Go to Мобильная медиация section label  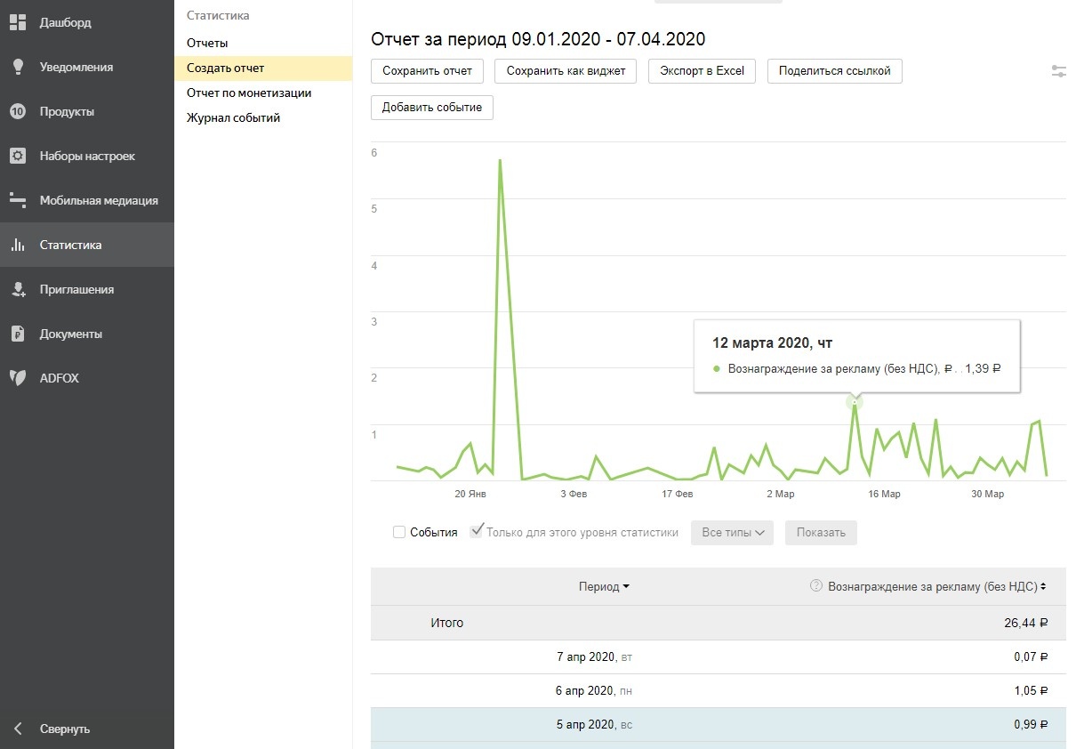pos(99,200)
